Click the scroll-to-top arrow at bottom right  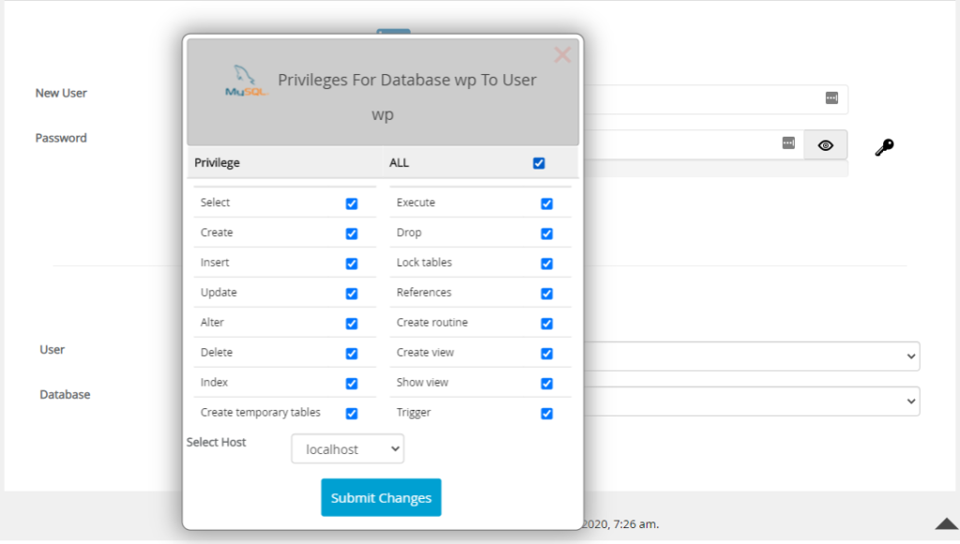[x=945, y=524]
